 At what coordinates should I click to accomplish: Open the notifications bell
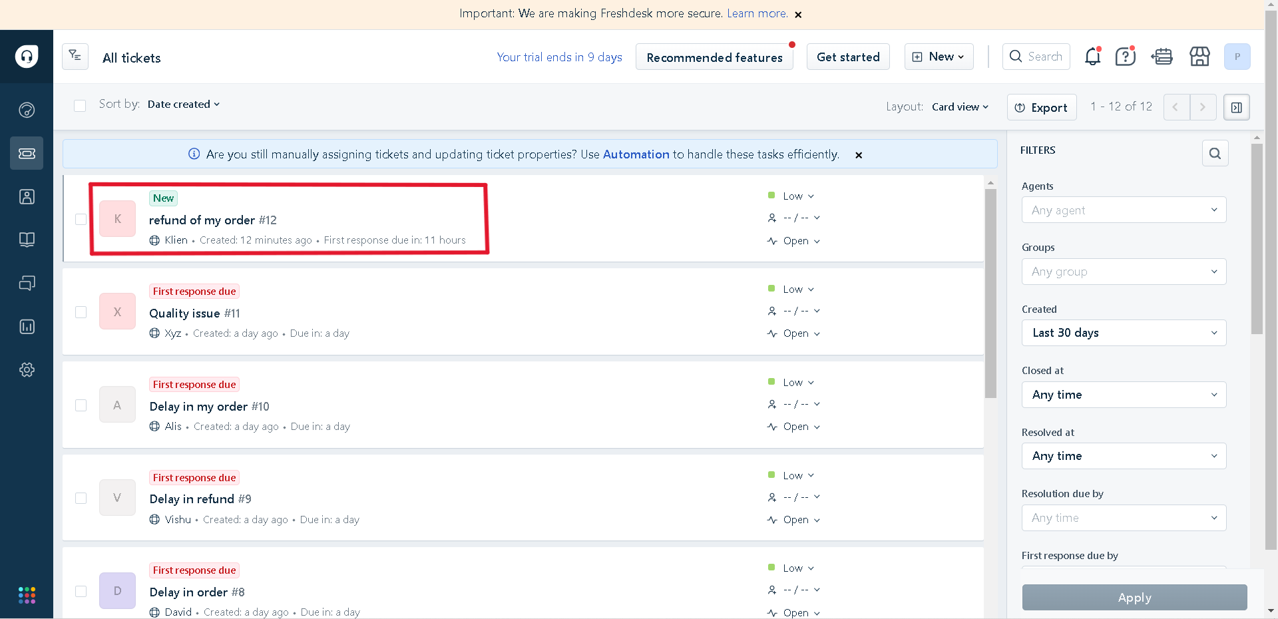point(1093,57)
